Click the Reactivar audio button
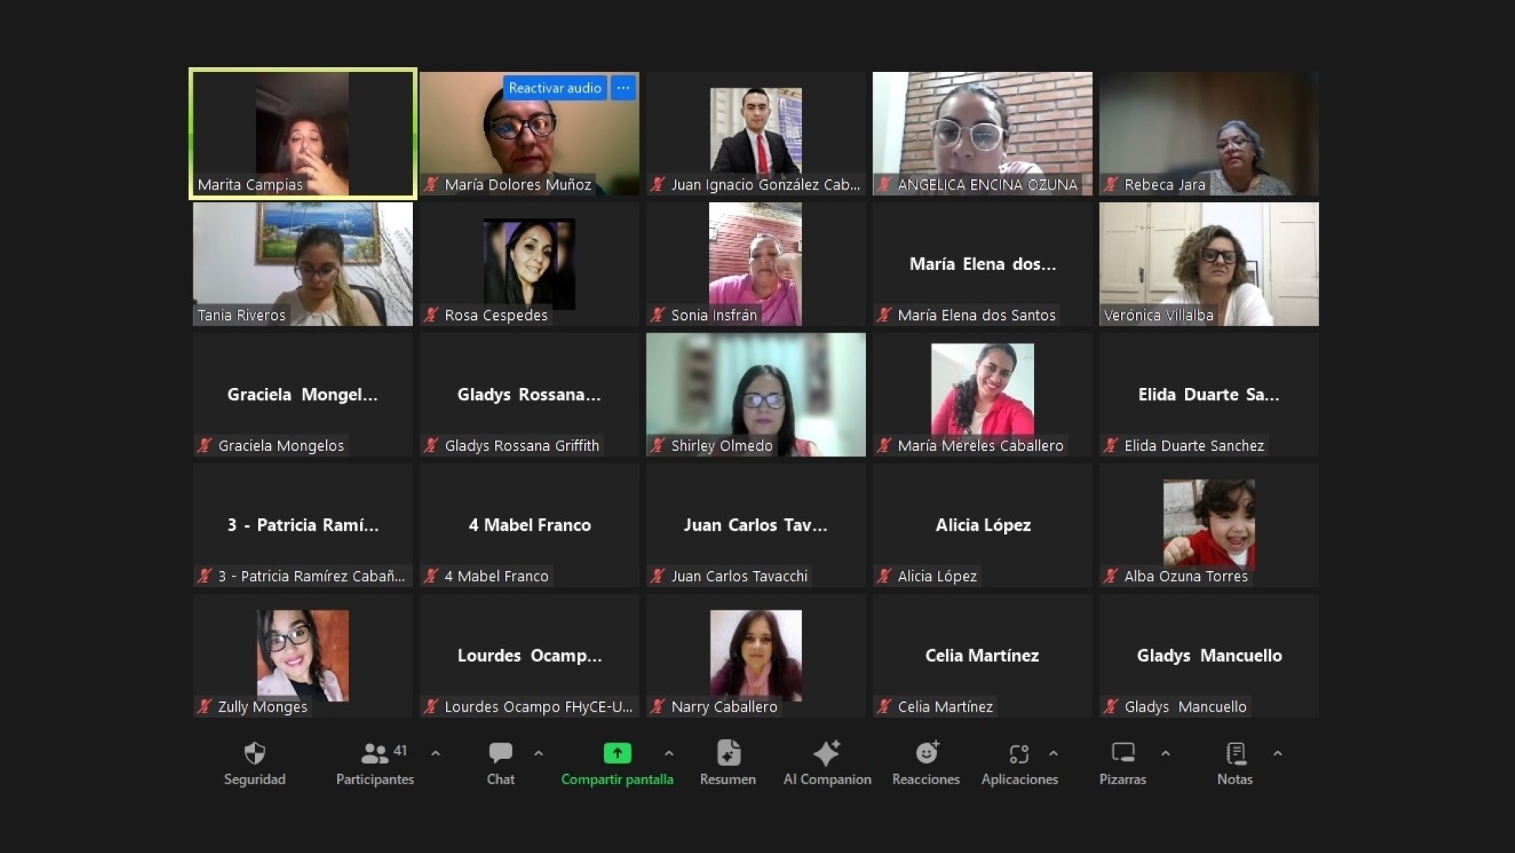 [555, 88]
